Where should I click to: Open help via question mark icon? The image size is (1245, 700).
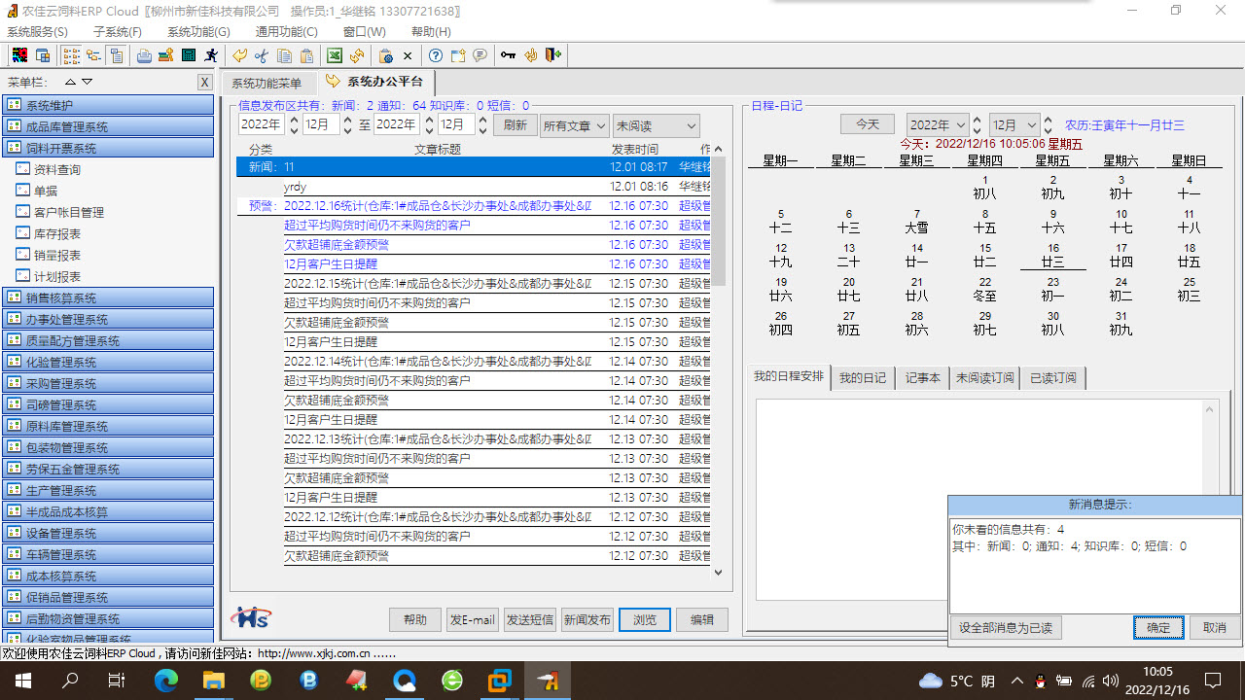[x=436, y=55]
